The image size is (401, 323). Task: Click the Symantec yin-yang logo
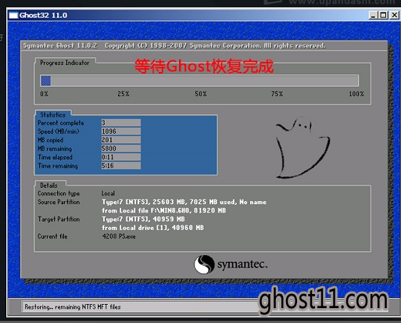click(x=204, y=264)
